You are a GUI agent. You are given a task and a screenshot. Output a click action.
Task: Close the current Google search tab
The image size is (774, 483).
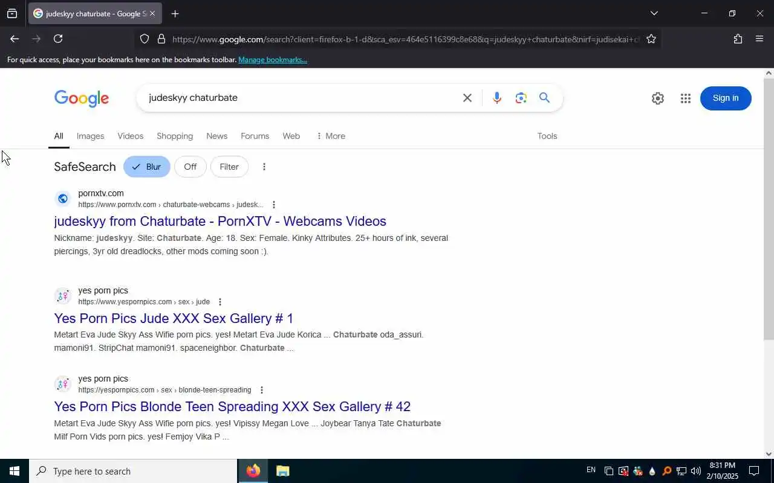click(x=152, y=13)
